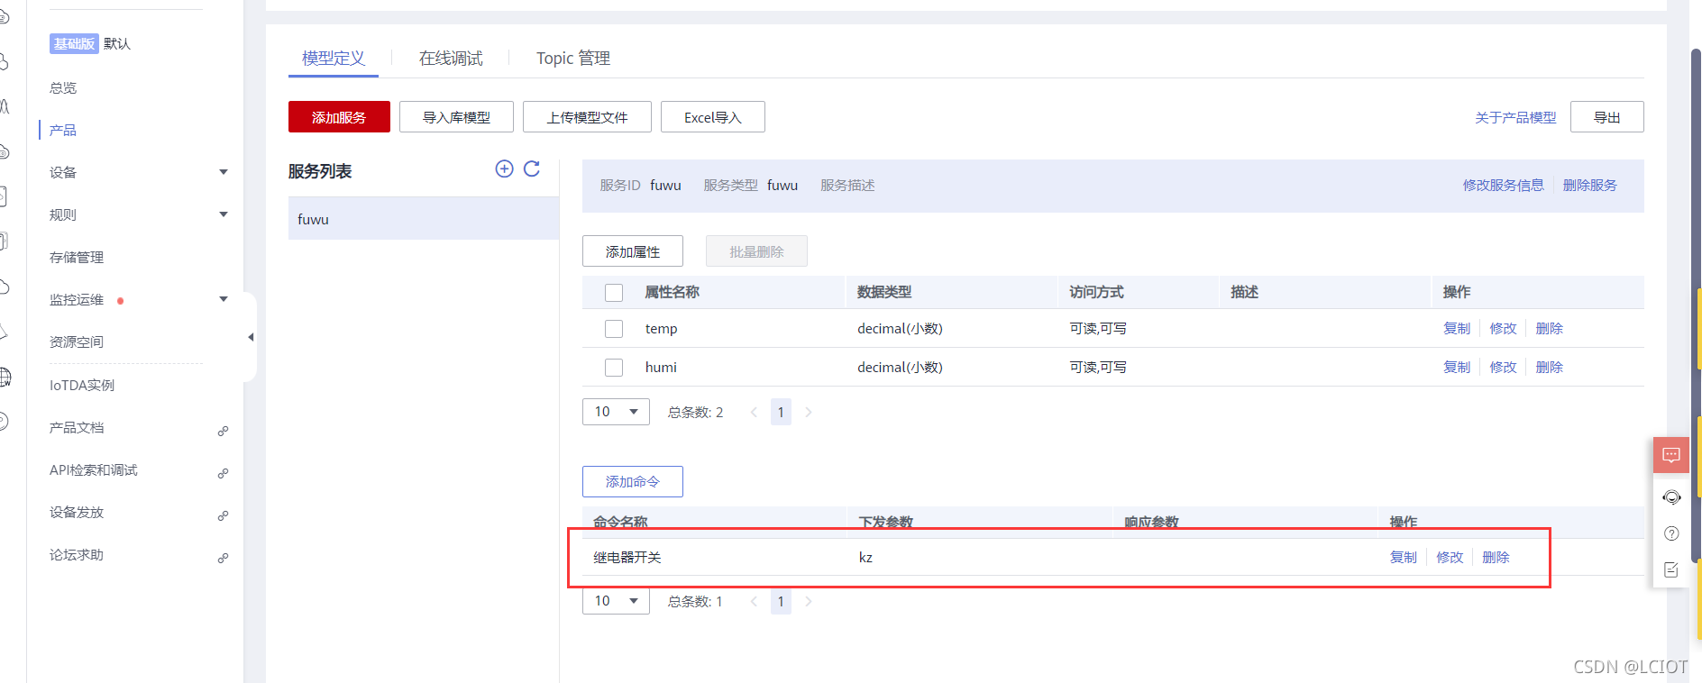Open the customer service headset icon

point(1671,497)
